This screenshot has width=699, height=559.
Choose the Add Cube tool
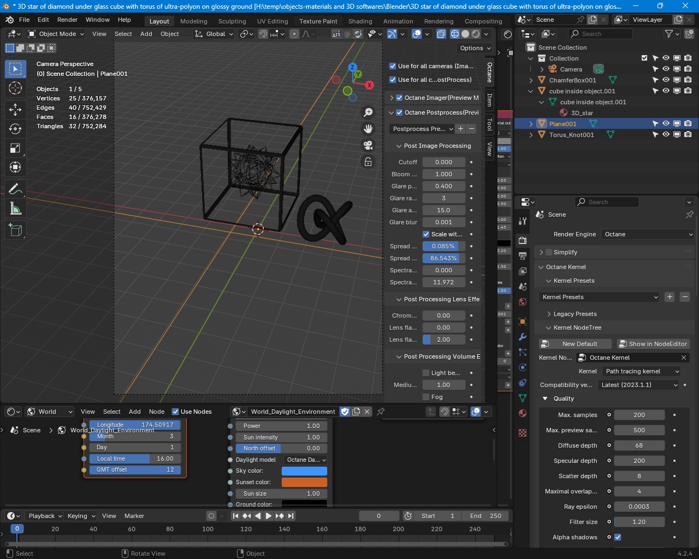pos(15,230)
